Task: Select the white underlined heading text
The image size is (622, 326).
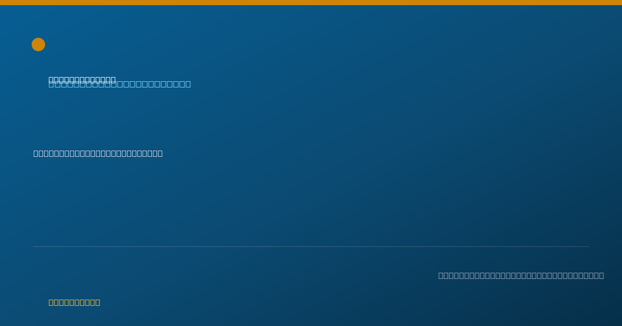Action: click(x=82, y=80)
